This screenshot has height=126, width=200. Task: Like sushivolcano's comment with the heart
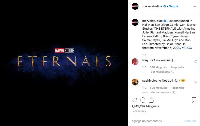196,82
